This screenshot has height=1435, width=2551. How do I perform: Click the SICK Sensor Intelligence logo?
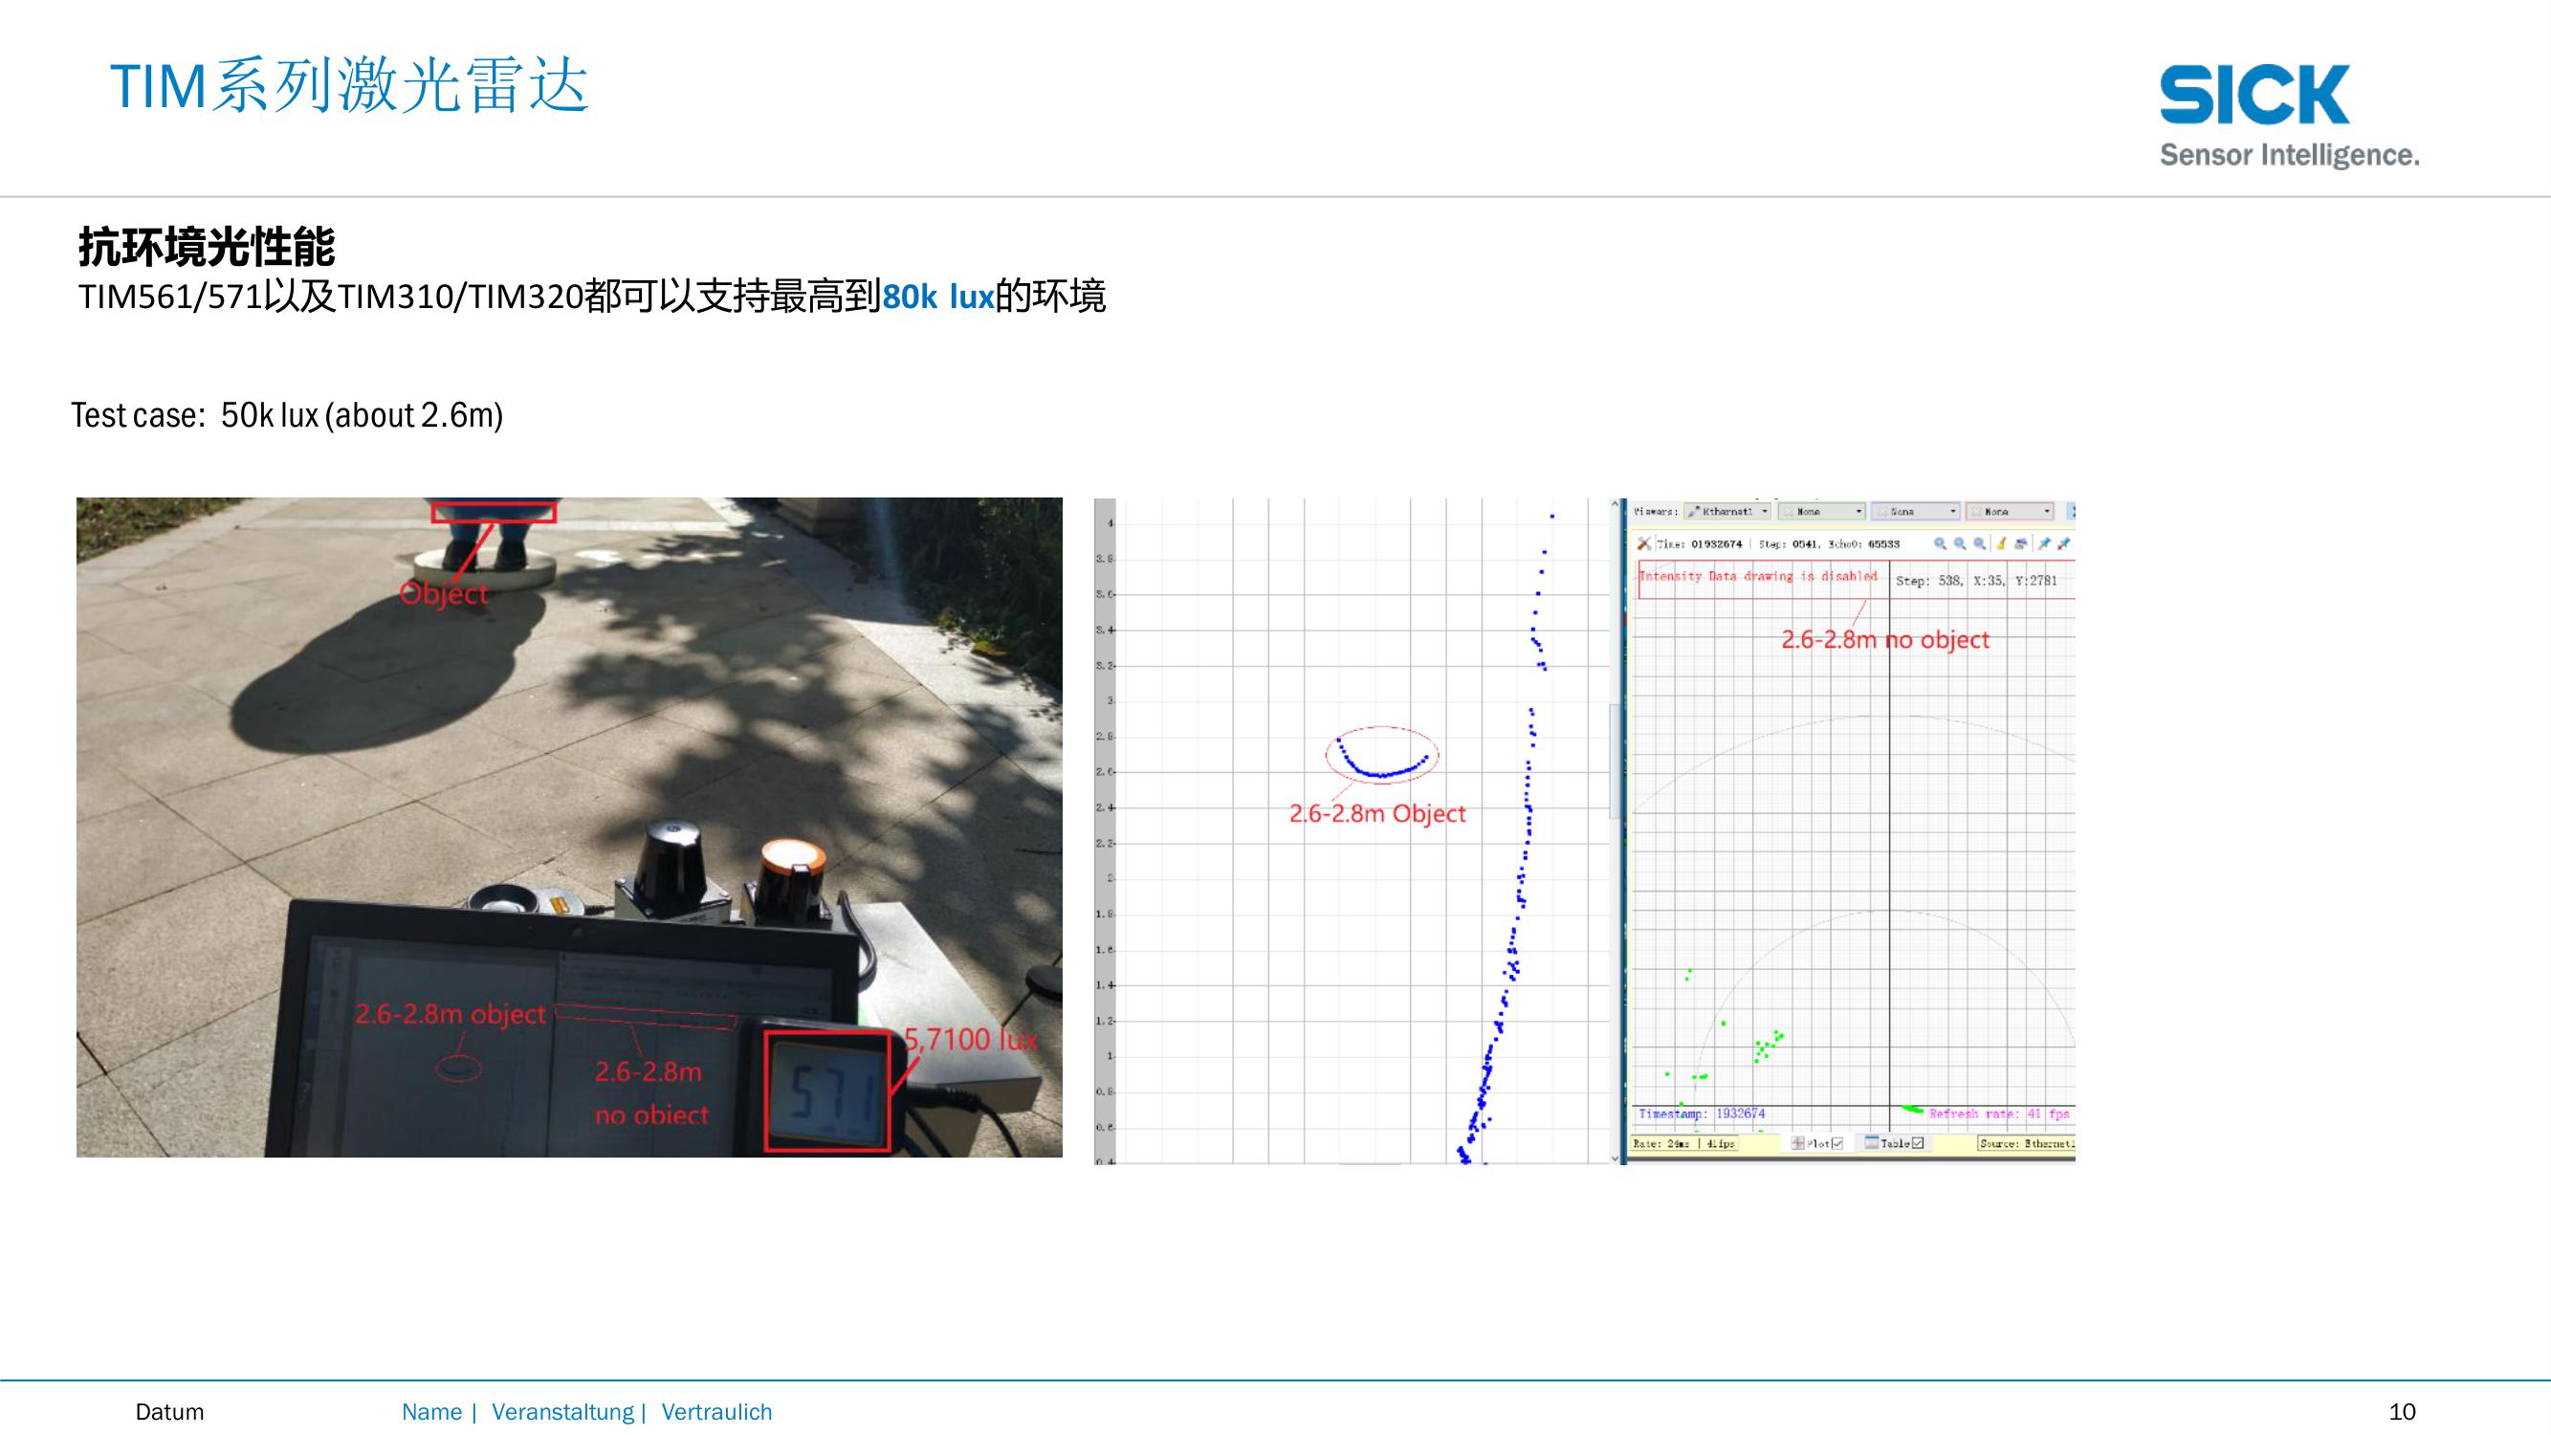click(2288, 116)
